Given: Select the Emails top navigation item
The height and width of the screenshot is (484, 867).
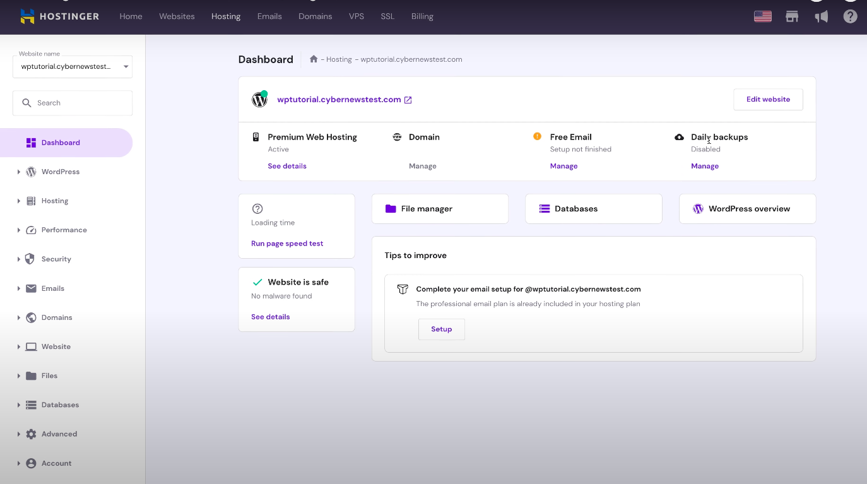Looking at the screenshot, I should click(x=269, y=16).
